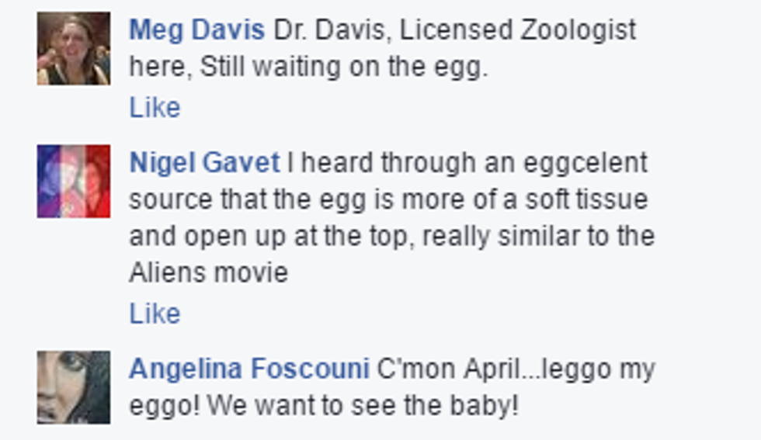Open Meg Davis's profile name link
The width and height of the screenshot is (761, 440).
click(x=196, y=30)
